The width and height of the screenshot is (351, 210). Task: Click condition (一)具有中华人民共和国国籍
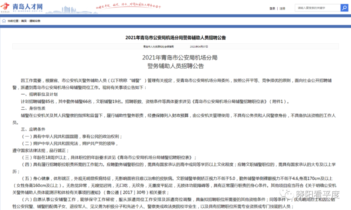72,136
